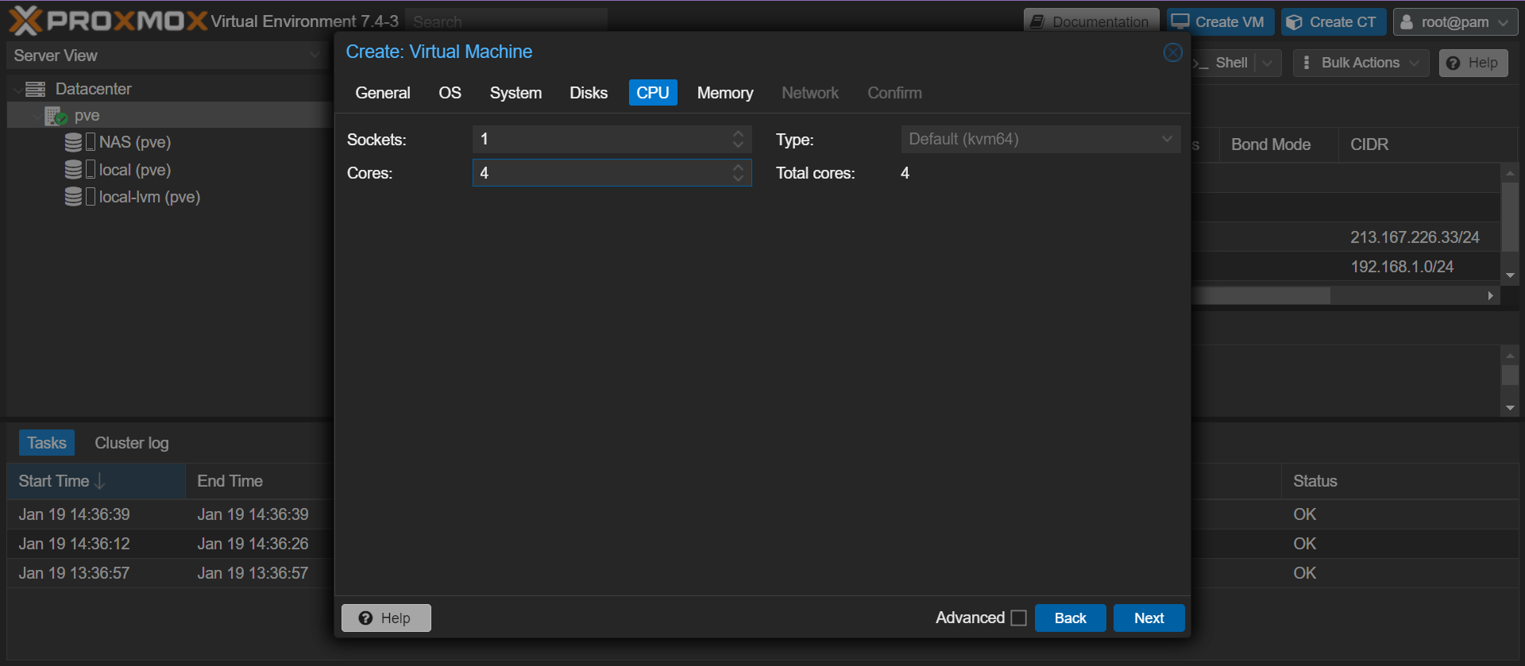Image resolution: width=1525 pixels, height=666 pixels.
Task: Click the Create VM button
Action: (x=1220, y=22)
